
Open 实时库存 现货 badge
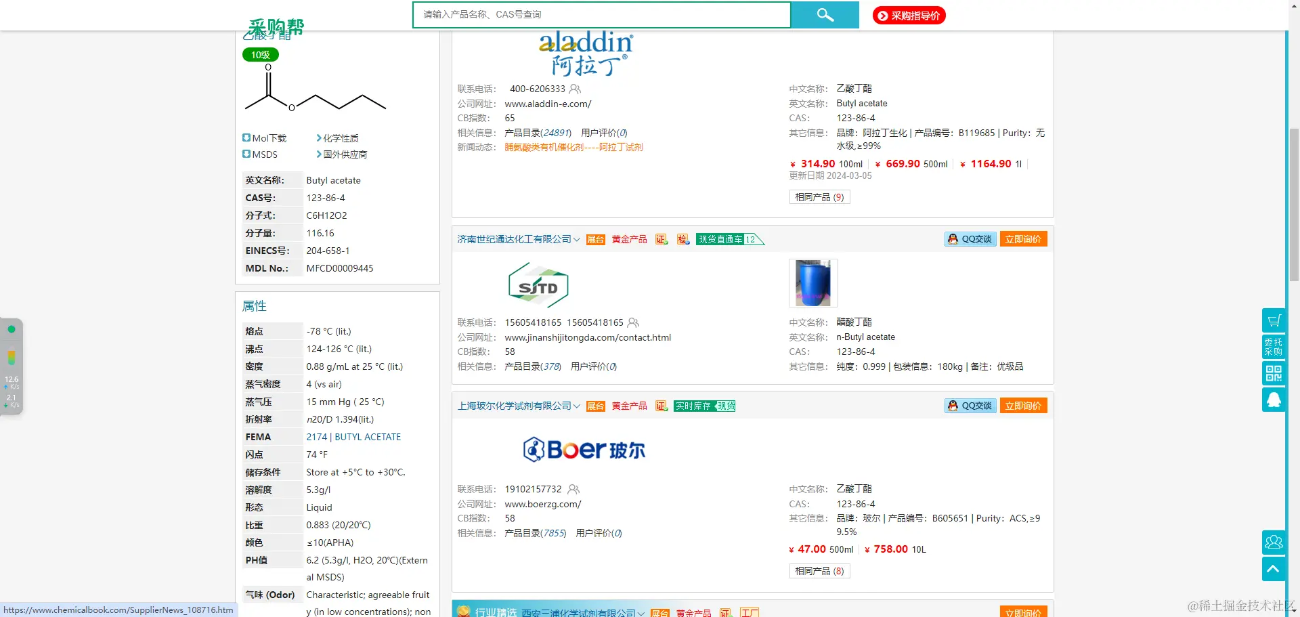click(x=705, y=406)
